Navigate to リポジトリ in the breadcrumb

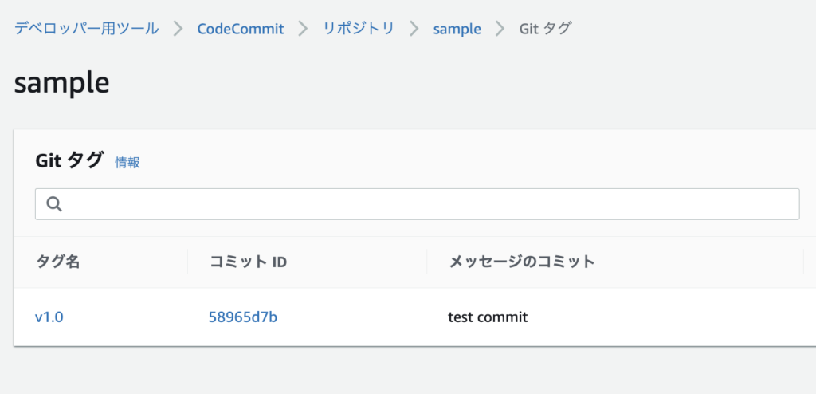pos(358,29)
